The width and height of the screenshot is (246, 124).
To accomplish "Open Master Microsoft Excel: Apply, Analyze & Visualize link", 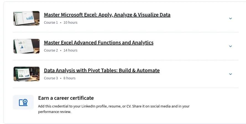I will click(107, 15).
